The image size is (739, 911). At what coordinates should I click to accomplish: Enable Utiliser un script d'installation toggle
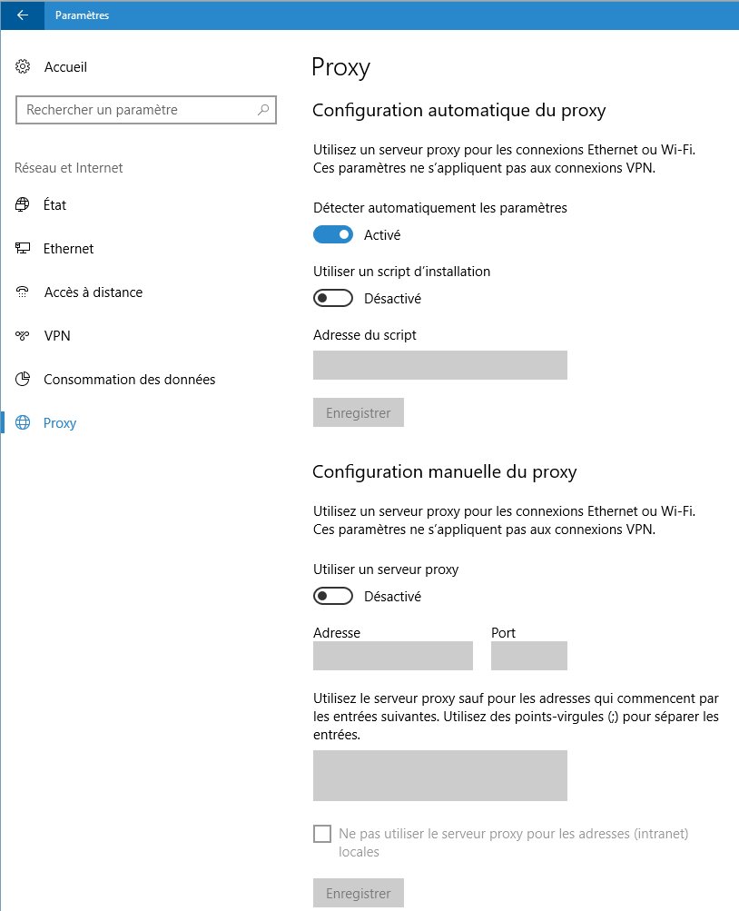tap(332, 299)
